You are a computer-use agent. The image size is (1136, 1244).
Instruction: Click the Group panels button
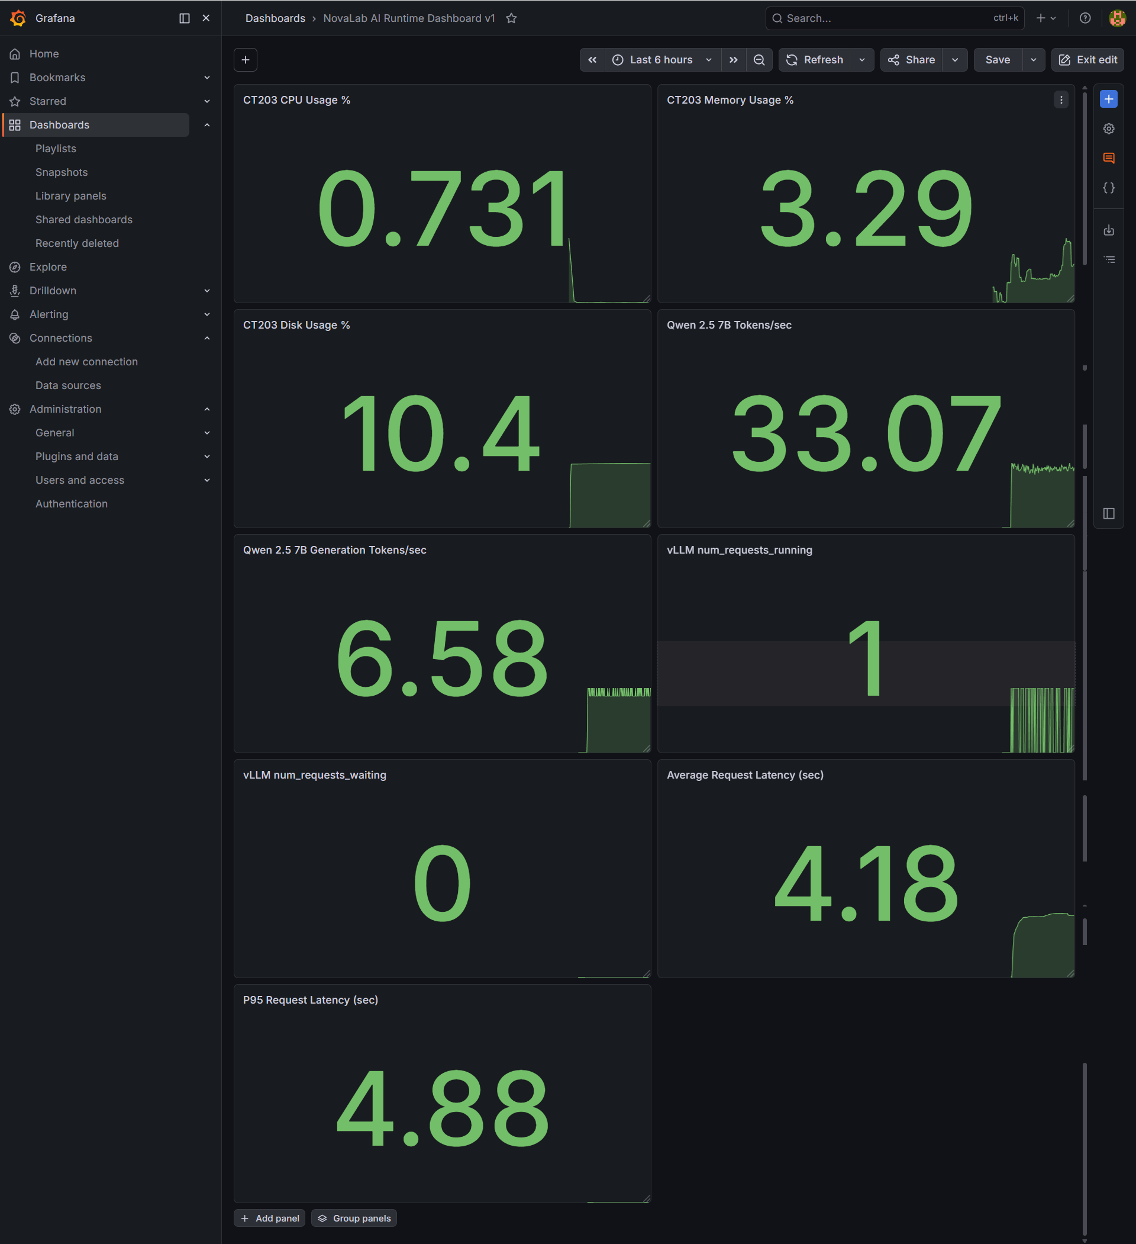click(354, 1218)
